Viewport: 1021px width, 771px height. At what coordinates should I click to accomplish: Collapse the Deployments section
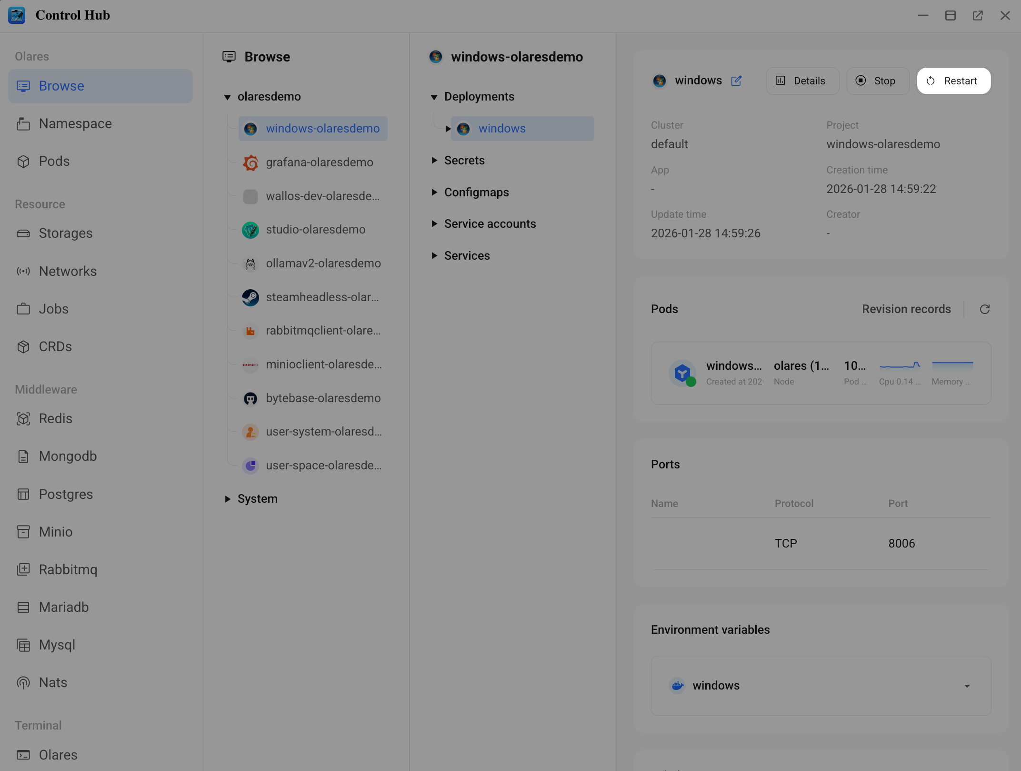point(434,97)
